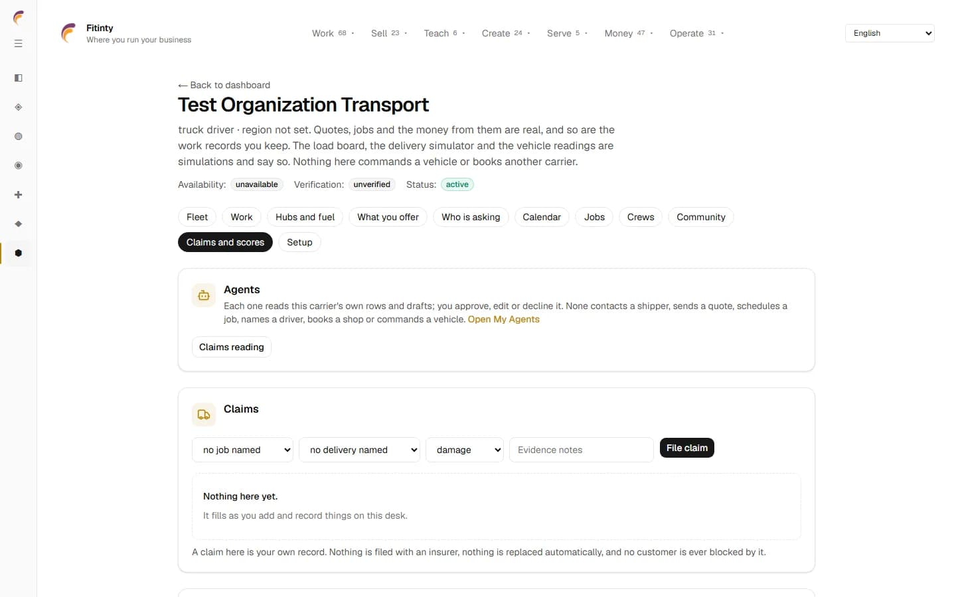
Task: Switch to the Setup tab
Action: point(299,242)
